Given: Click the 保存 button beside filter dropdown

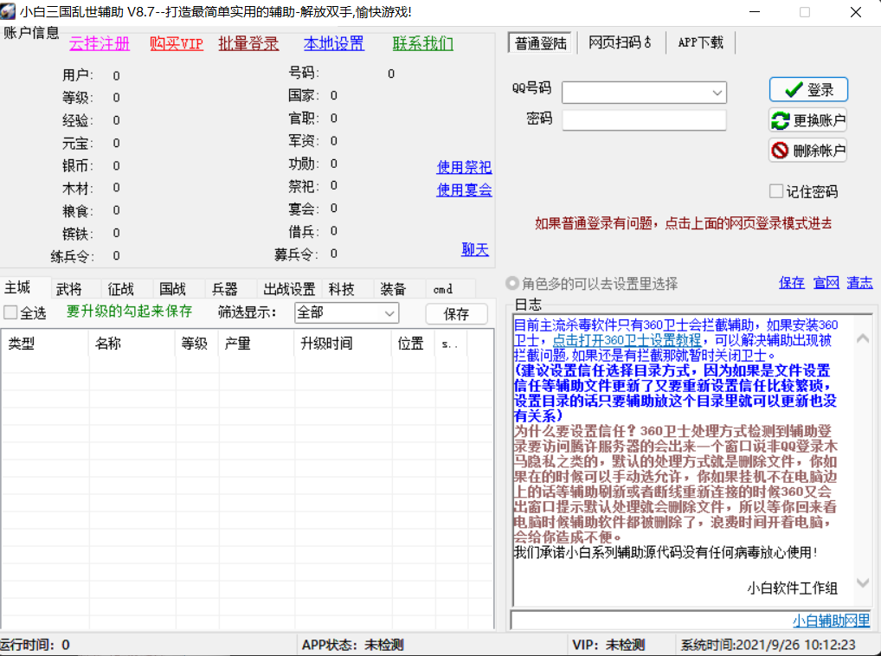Looking at the screenshot, I should click(x=456, y=313).
